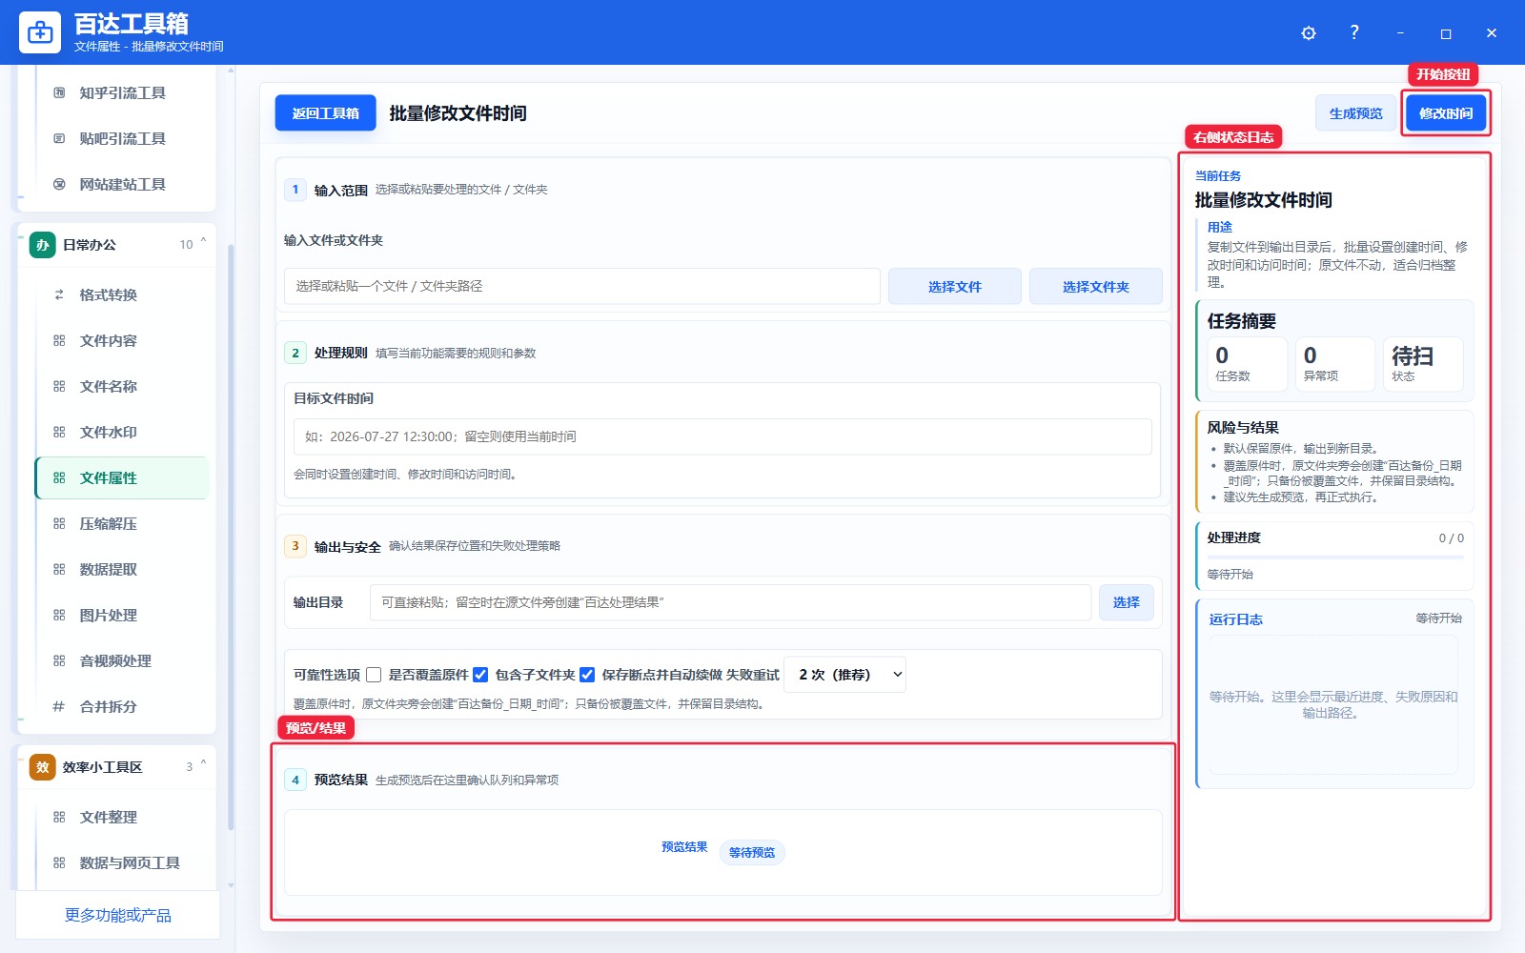Click the 异常项 summary card

pos(1335,363)
